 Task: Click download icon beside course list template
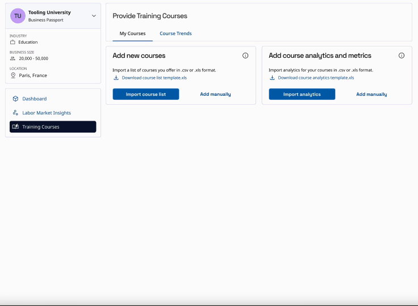(x=116, y=78)
